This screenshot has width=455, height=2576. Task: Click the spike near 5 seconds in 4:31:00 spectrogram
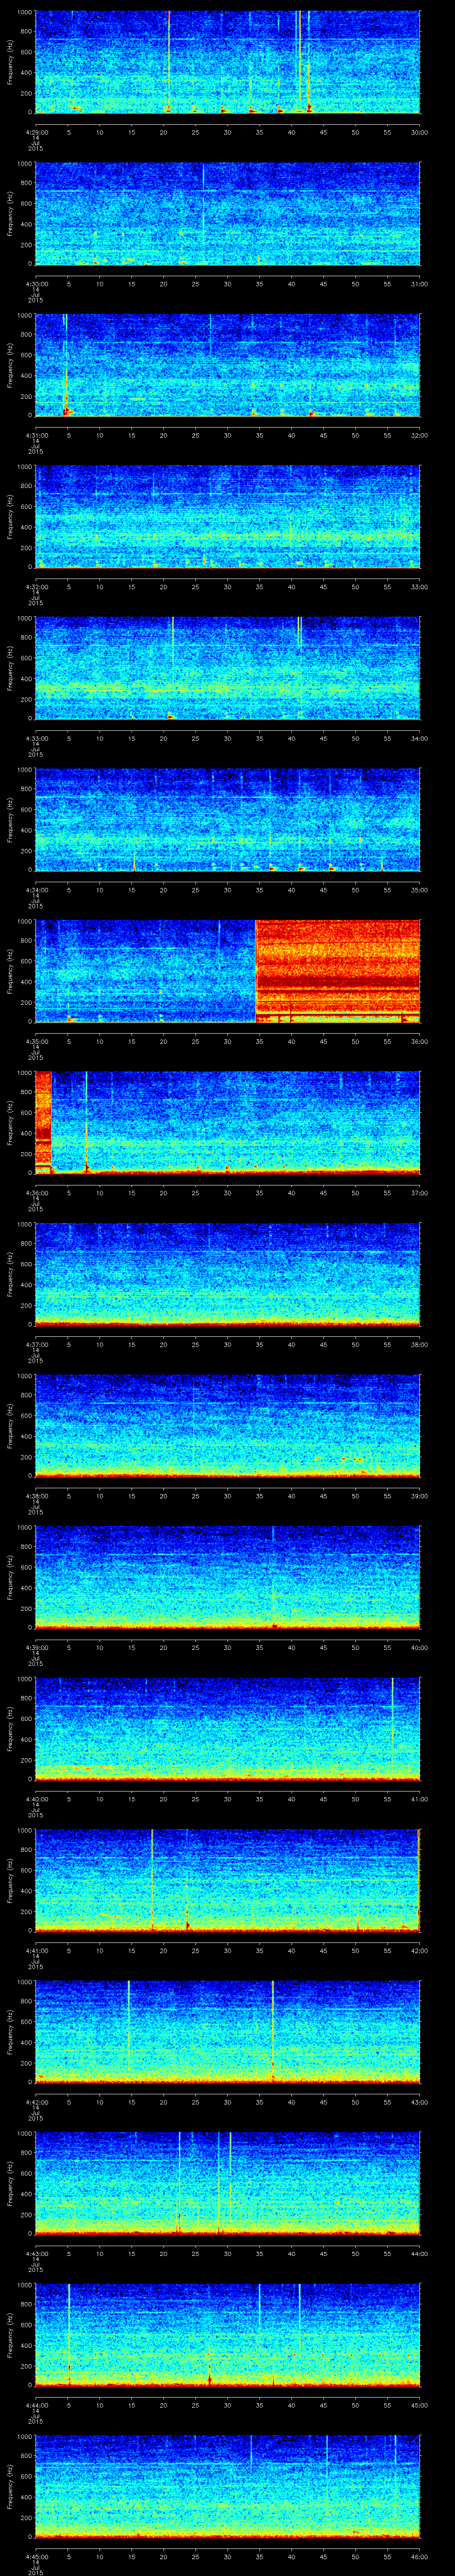click(x=65, y=365)
